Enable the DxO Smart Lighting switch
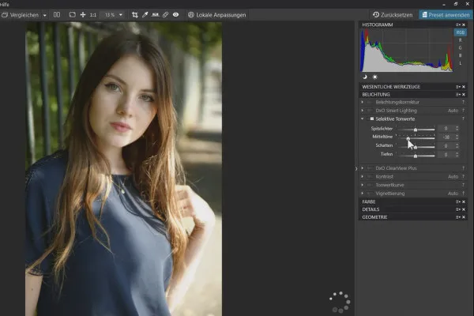The height and width of the screenshot is (316, 474). pos(370,111)
